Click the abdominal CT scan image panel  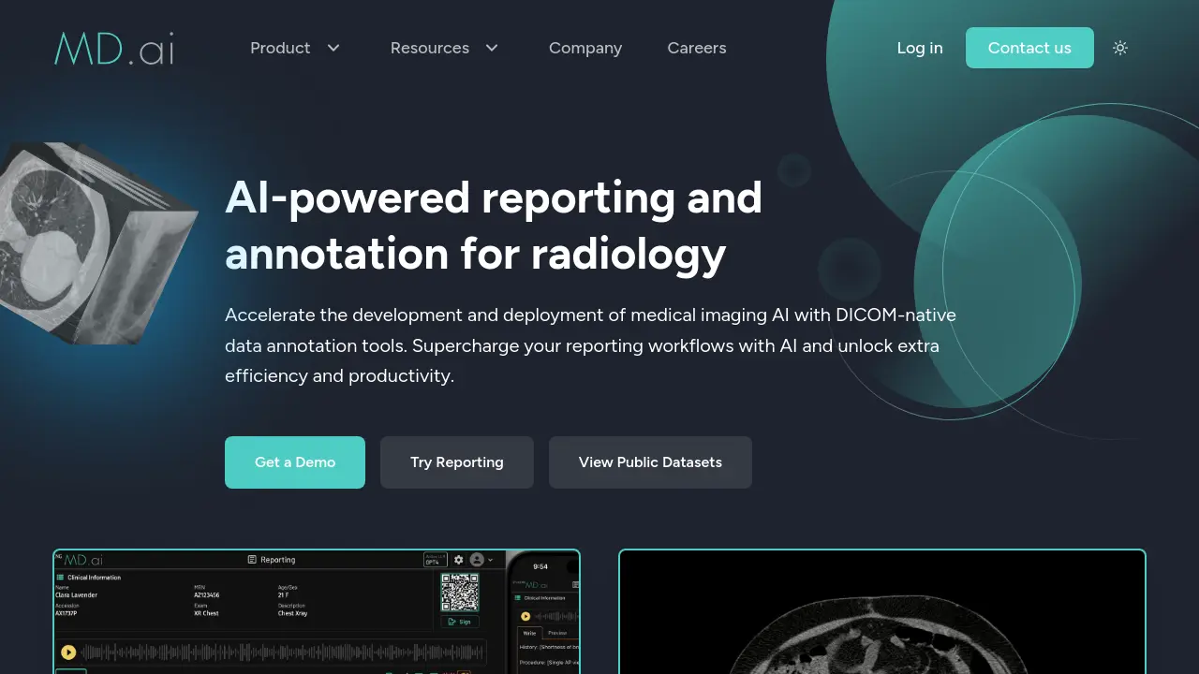pyautogui.click(x=882, y=611)
